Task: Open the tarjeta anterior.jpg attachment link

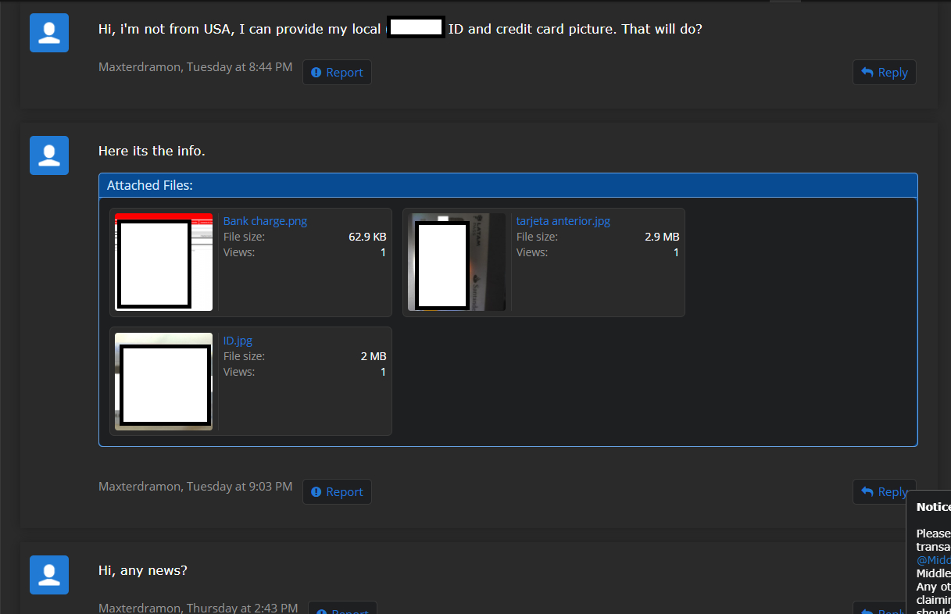Action: coord(563,220)
